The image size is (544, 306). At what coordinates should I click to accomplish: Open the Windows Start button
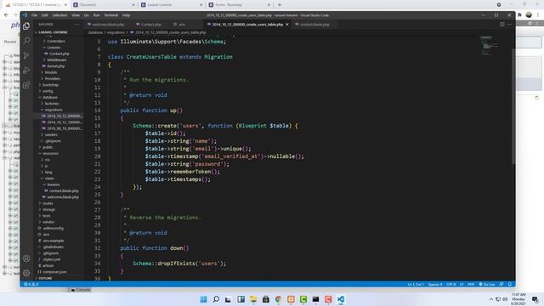coord(203,299)
